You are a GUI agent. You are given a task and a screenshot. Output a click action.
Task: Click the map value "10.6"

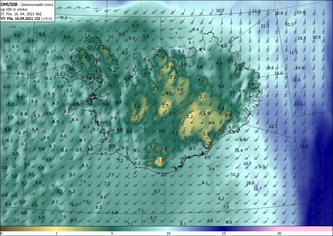[x=250, y=183]
